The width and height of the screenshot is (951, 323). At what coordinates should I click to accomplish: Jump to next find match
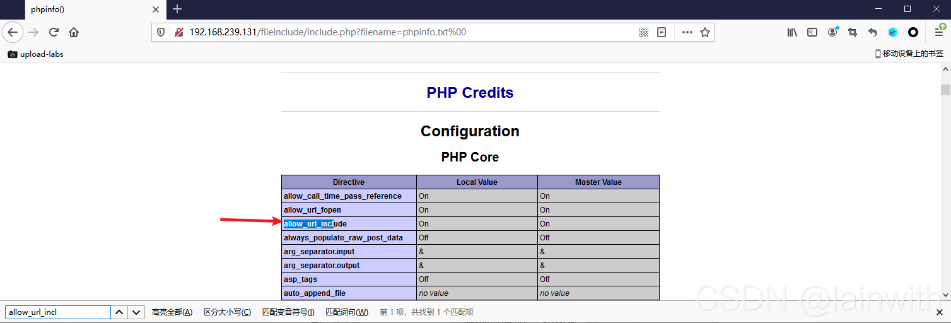[136, 312]
